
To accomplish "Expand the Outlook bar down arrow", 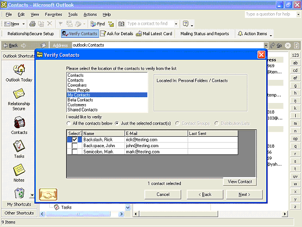I will 32,195.
